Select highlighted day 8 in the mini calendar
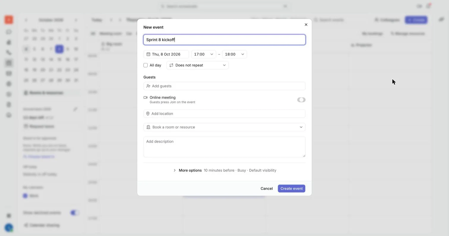Image resolution: width=449 pixels, height=236 pixels. pyautogui.click(x=59, y=49)
